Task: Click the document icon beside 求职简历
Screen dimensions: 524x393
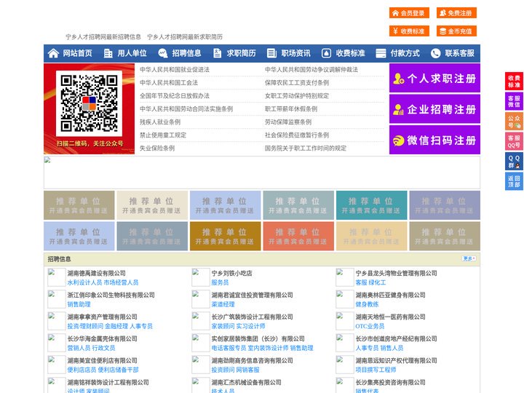Action: click(217, 53)
